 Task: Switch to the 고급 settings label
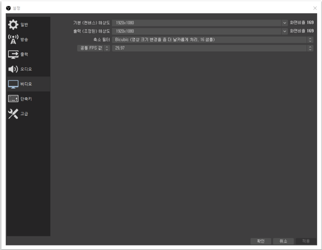coord(24,113)
